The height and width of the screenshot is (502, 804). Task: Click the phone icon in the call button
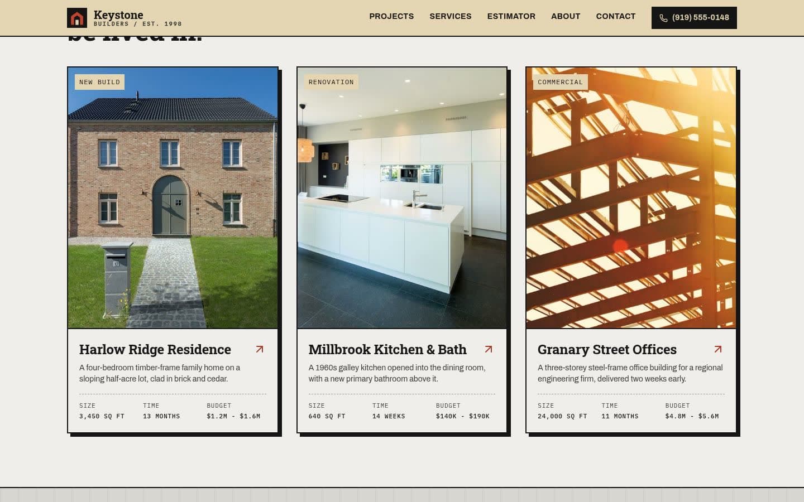pos(663,18)
